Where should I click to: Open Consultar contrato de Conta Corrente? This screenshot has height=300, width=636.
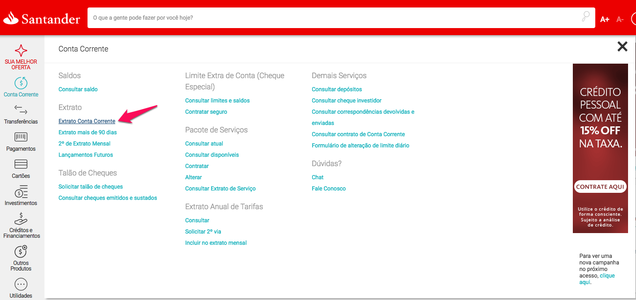358,134
